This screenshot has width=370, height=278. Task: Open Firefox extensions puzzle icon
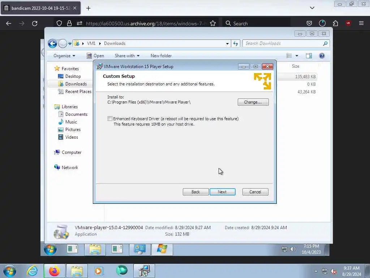coord(335,23)
